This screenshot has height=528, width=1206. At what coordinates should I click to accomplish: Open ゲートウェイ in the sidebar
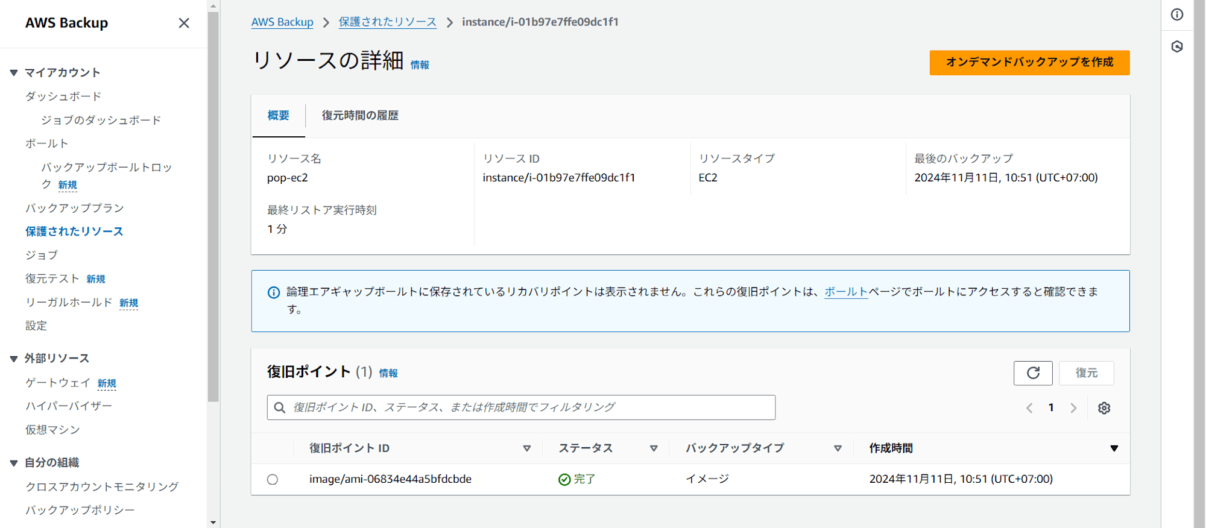coord(58,383)
